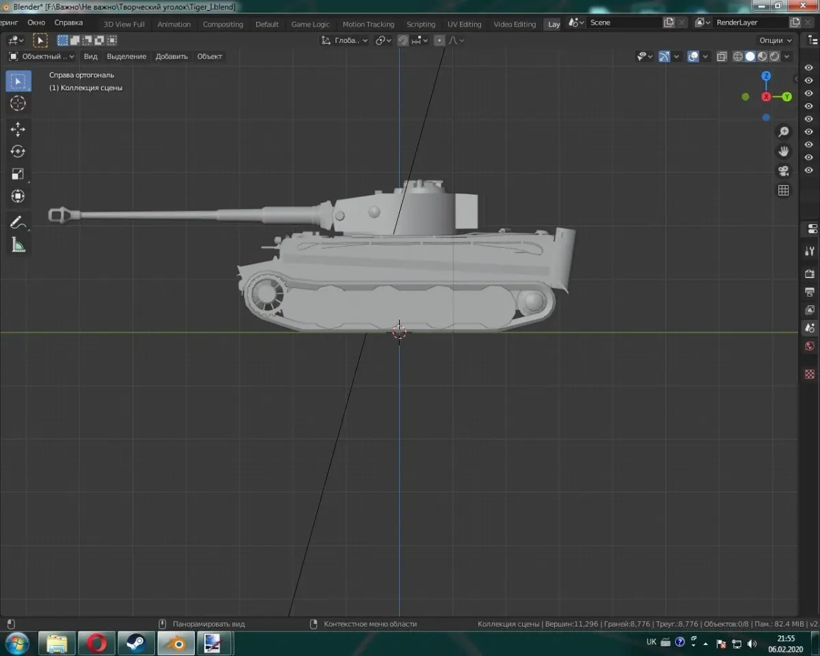
Task: Open the pivot point dropdown
Action: [x=383, y=40]
